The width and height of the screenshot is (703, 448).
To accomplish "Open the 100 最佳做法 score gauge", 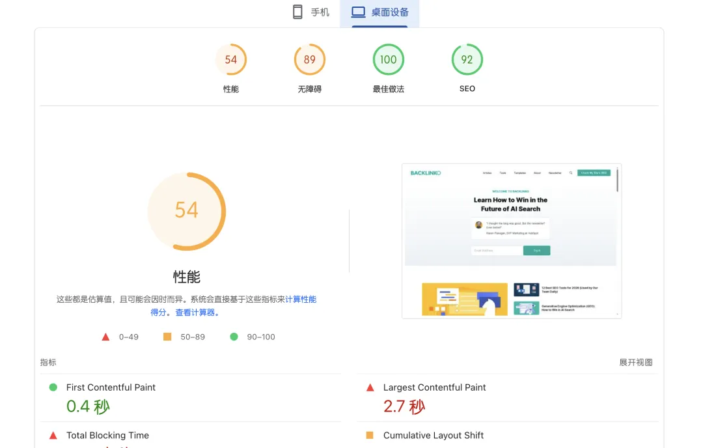I will [388, 59].
